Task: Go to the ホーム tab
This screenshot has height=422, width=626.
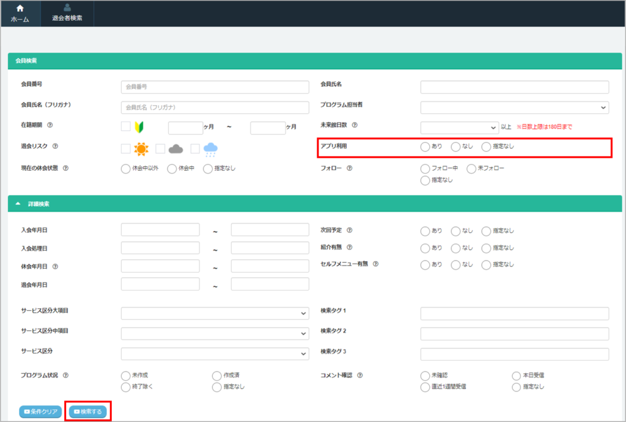Action: pyautogui.click(x=20, y=13)
